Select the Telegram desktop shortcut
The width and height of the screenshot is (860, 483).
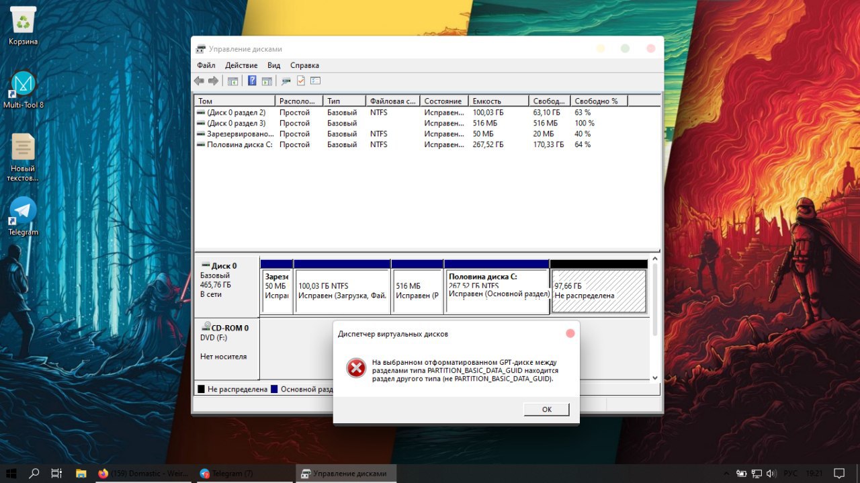click(23, 216)
